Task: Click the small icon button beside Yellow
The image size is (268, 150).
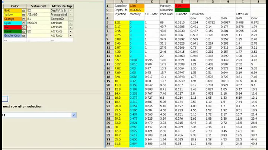Action: (x=23, y=14)
